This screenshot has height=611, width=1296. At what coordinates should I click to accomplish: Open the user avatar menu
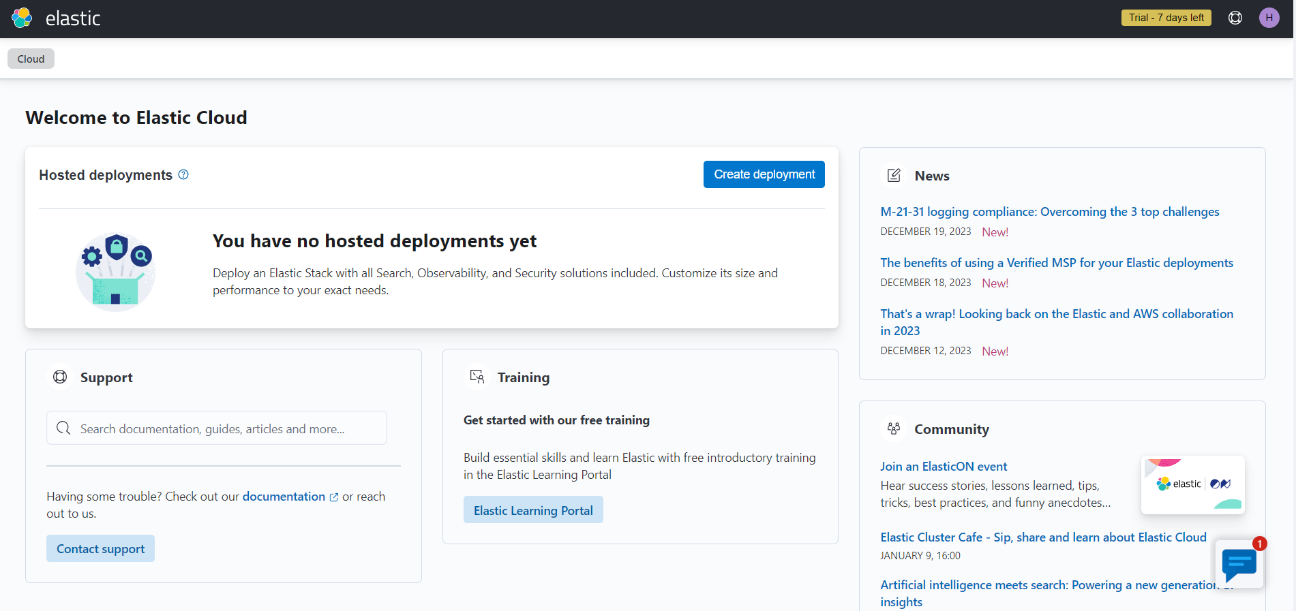pos(1269,18)
